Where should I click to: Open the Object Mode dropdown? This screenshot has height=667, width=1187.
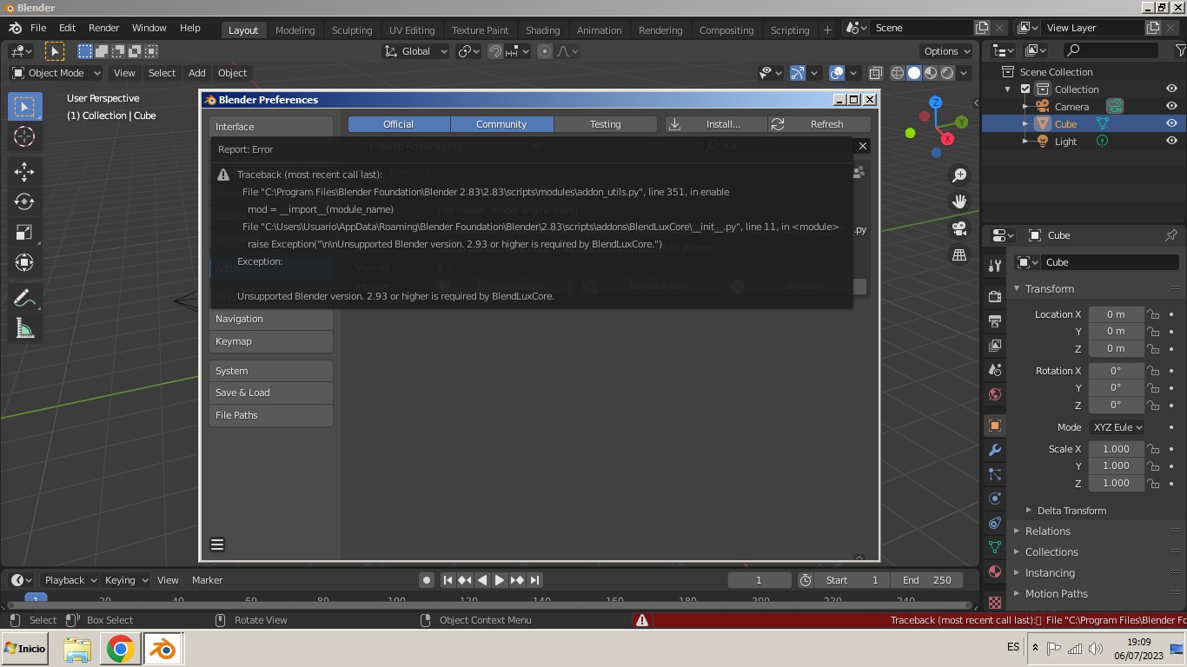[56, 73]
